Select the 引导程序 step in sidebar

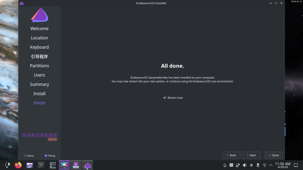pyautogui.click(x=40, y=56)
